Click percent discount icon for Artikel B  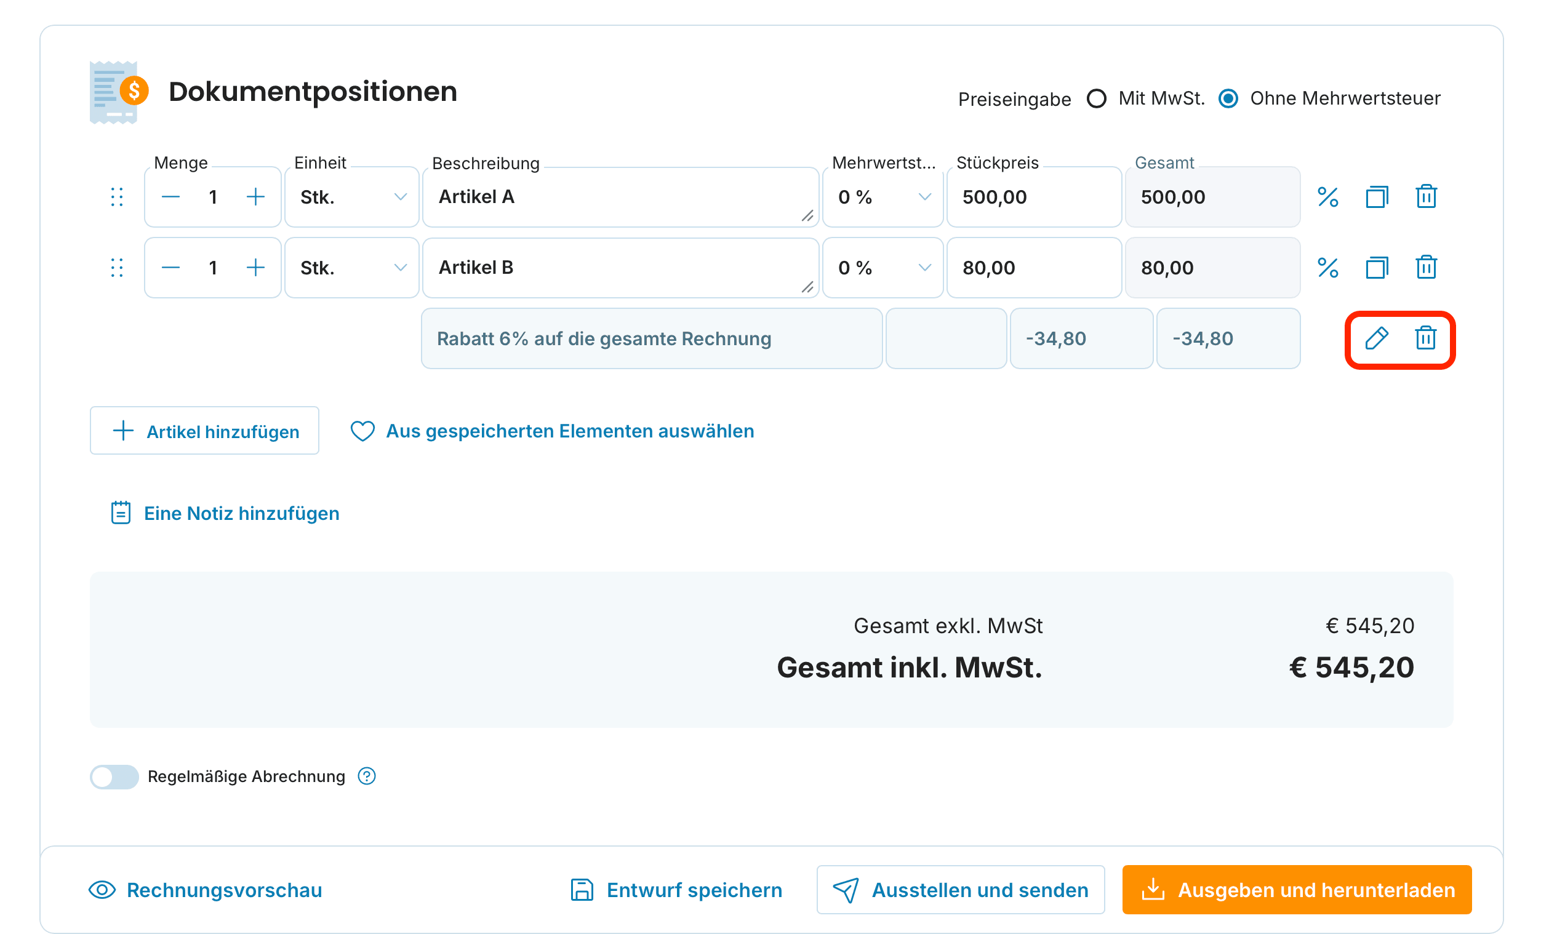click(1327, 268)
